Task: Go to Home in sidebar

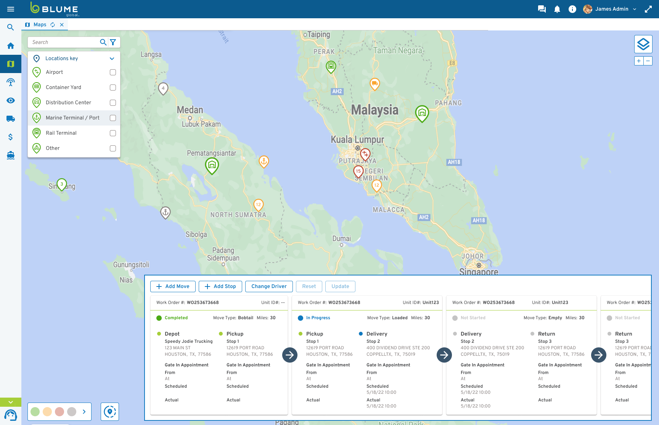Action: pyautogui.click(x=11, y=46)
